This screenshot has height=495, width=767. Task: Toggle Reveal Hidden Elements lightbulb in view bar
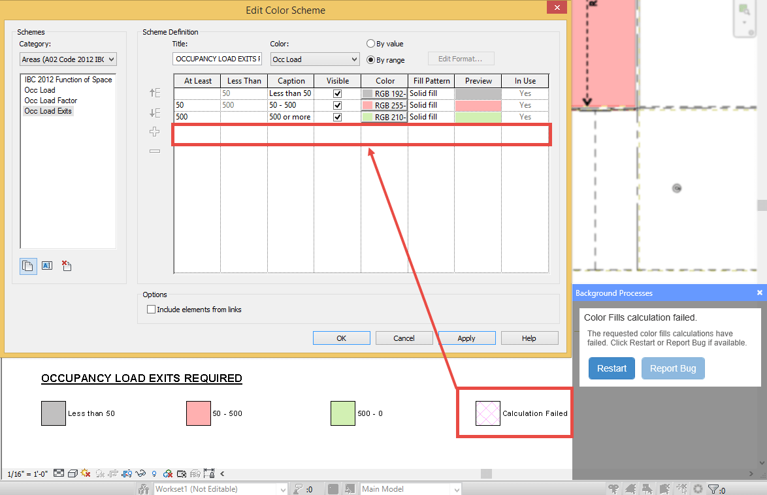click(154, 473)
